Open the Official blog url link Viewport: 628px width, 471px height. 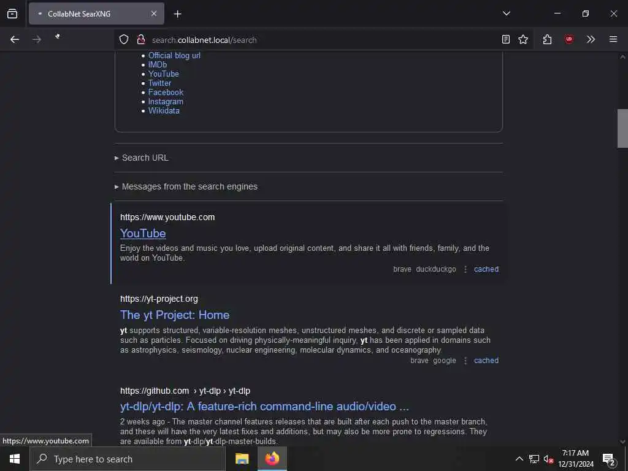(174, 56)
